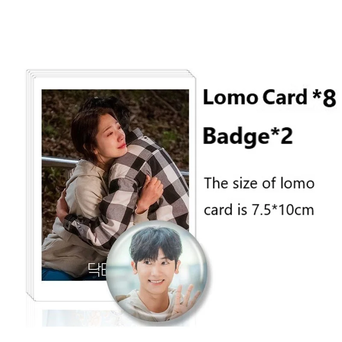This screenshot has width=342, height=342.
Task: Open the top lomo card photo
Action: coord(115,185)
